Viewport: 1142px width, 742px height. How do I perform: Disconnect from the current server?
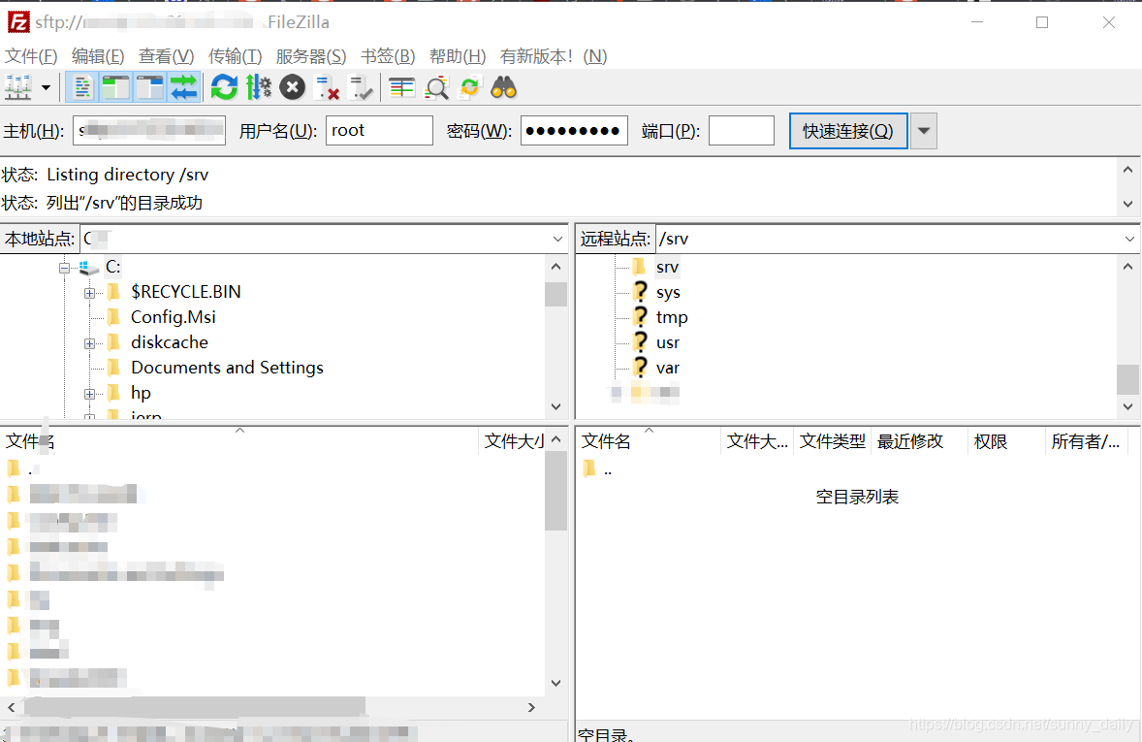pyautogui.click(x=327, y=88)
